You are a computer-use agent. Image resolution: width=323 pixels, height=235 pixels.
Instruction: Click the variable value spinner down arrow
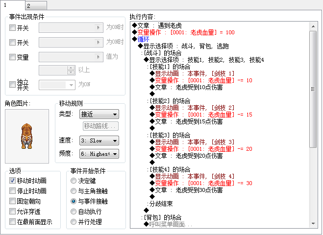click(71, 72)
